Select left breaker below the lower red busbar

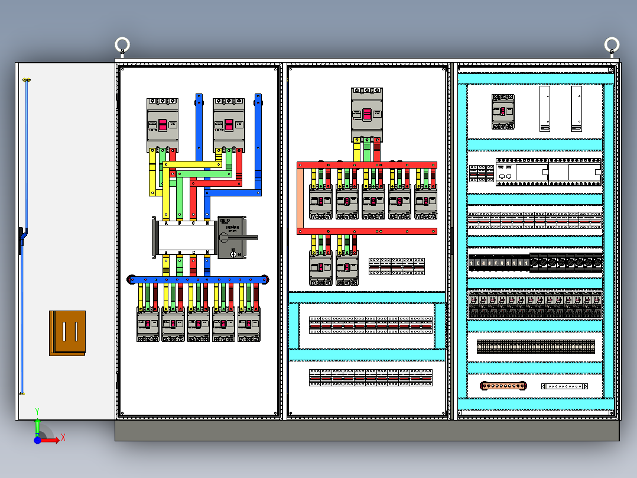point(320,268)
